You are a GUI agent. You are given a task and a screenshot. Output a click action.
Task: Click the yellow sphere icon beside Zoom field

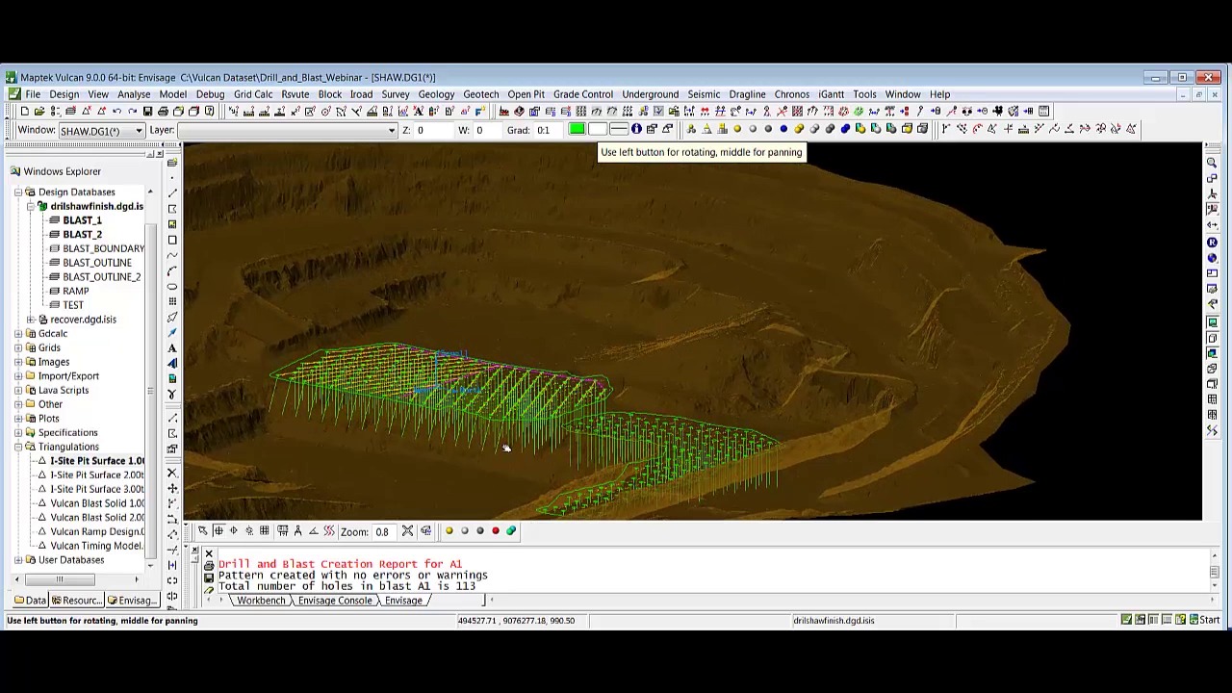click(x=449, y=531)
